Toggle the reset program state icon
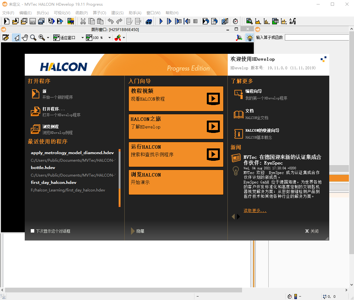 [206, 21]
